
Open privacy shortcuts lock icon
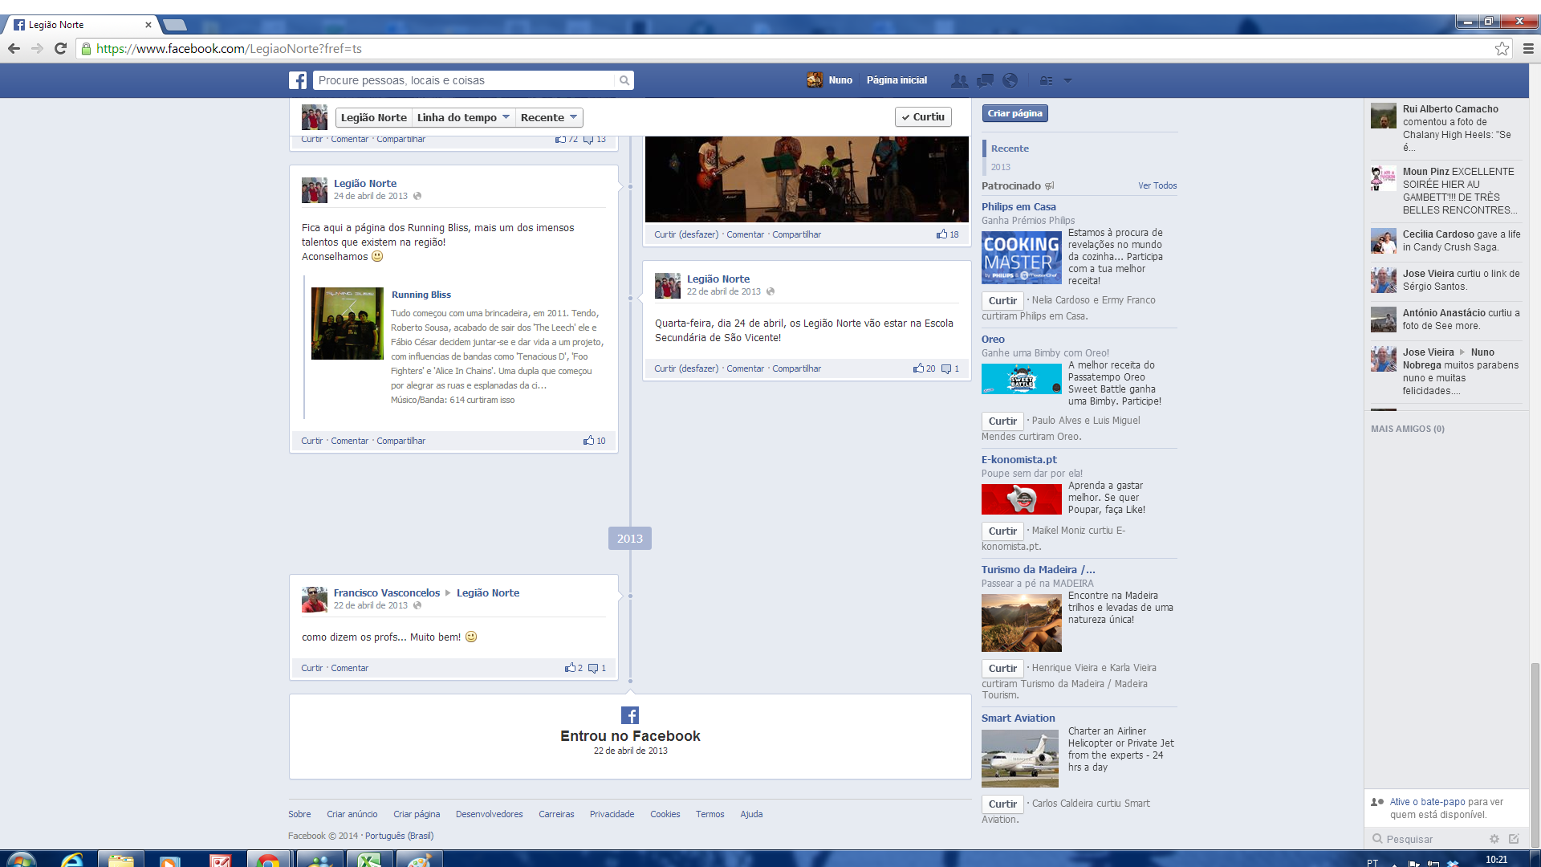click(1046, 80)
